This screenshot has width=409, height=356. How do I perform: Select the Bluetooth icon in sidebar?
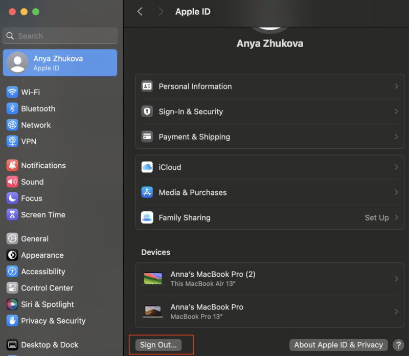tap(12, 108)
